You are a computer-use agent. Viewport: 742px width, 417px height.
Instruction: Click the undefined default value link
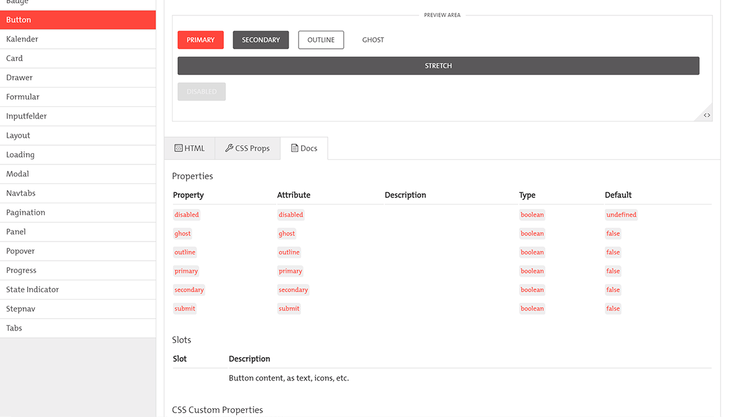(621, 214)
